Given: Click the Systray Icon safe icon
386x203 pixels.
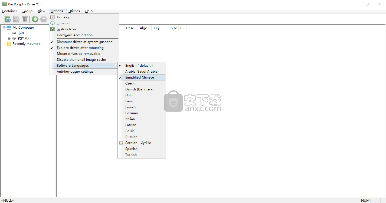Looking at the screenshot, I should point(53,29).
